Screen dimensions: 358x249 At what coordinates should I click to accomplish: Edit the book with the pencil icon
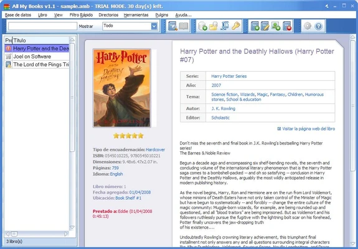(265, 26)
